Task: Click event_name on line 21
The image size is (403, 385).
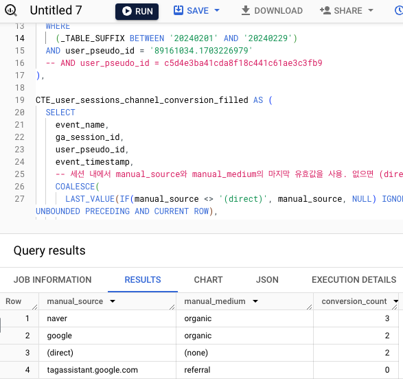Action: coord(80,125)
